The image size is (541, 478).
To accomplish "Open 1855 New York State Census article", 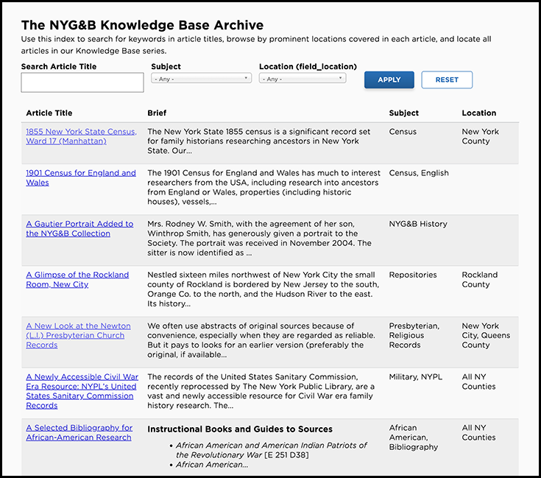I will 81,136.
